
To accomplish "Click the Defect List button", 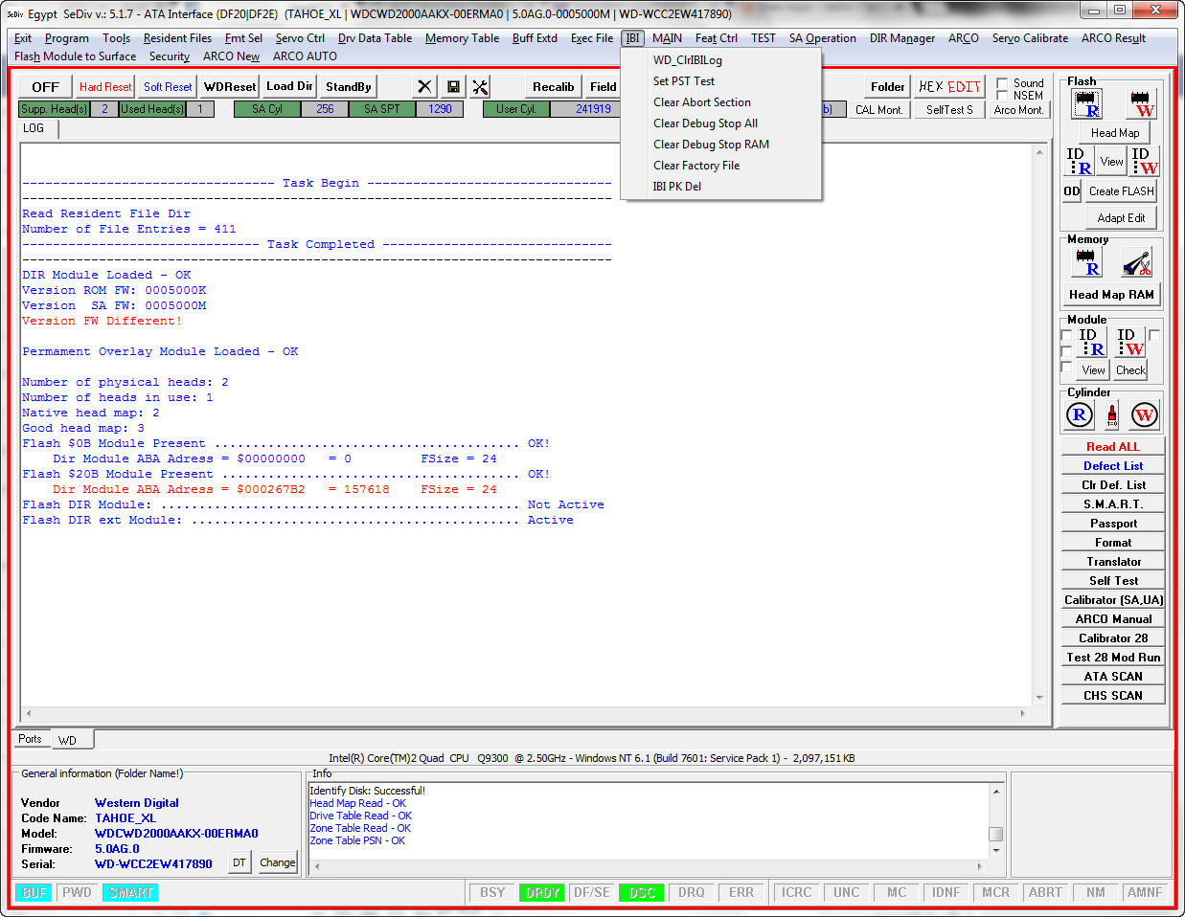I will tap(1113, 465).
